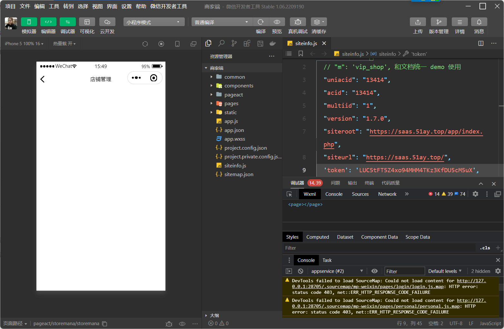Open cloud development (云开发)
Screen dimensions: 504x329
[x=107, y=22]
